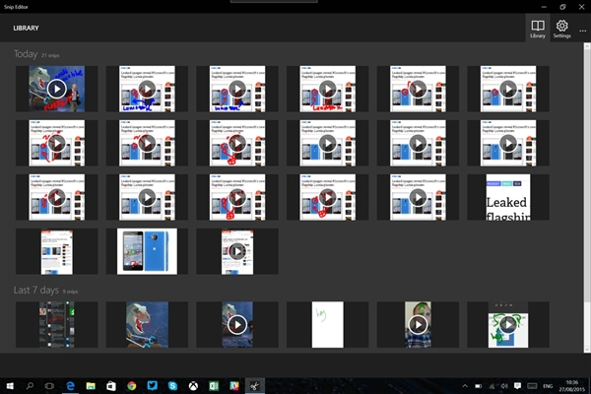This screenshot has height=394, width=591.
Task: Click the Windows Start button
Action: click(10, 385)
